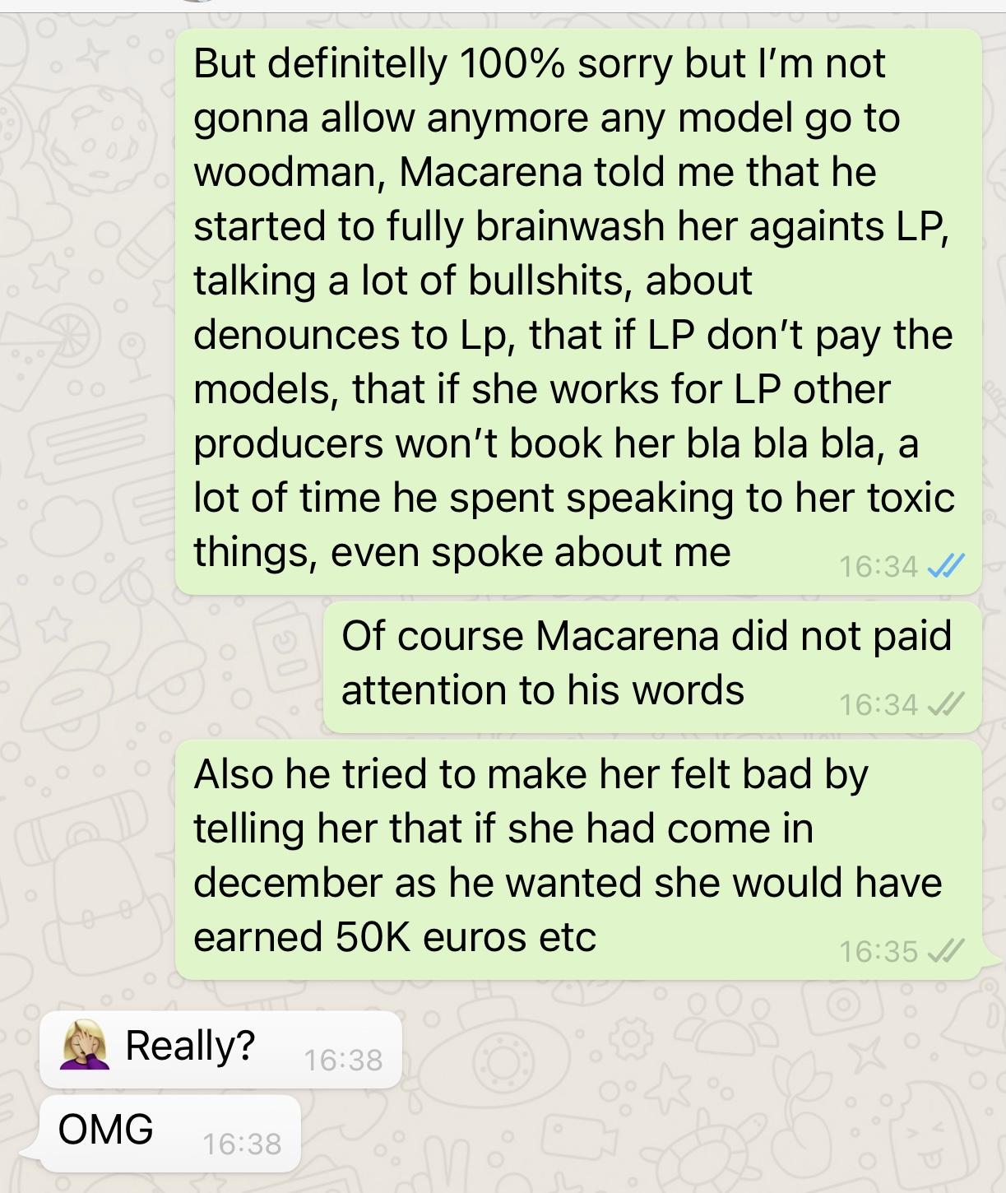Click the 16:38 timestamp next to 'OMG'
The image size is (1006, 1193).
[242, 1144]
